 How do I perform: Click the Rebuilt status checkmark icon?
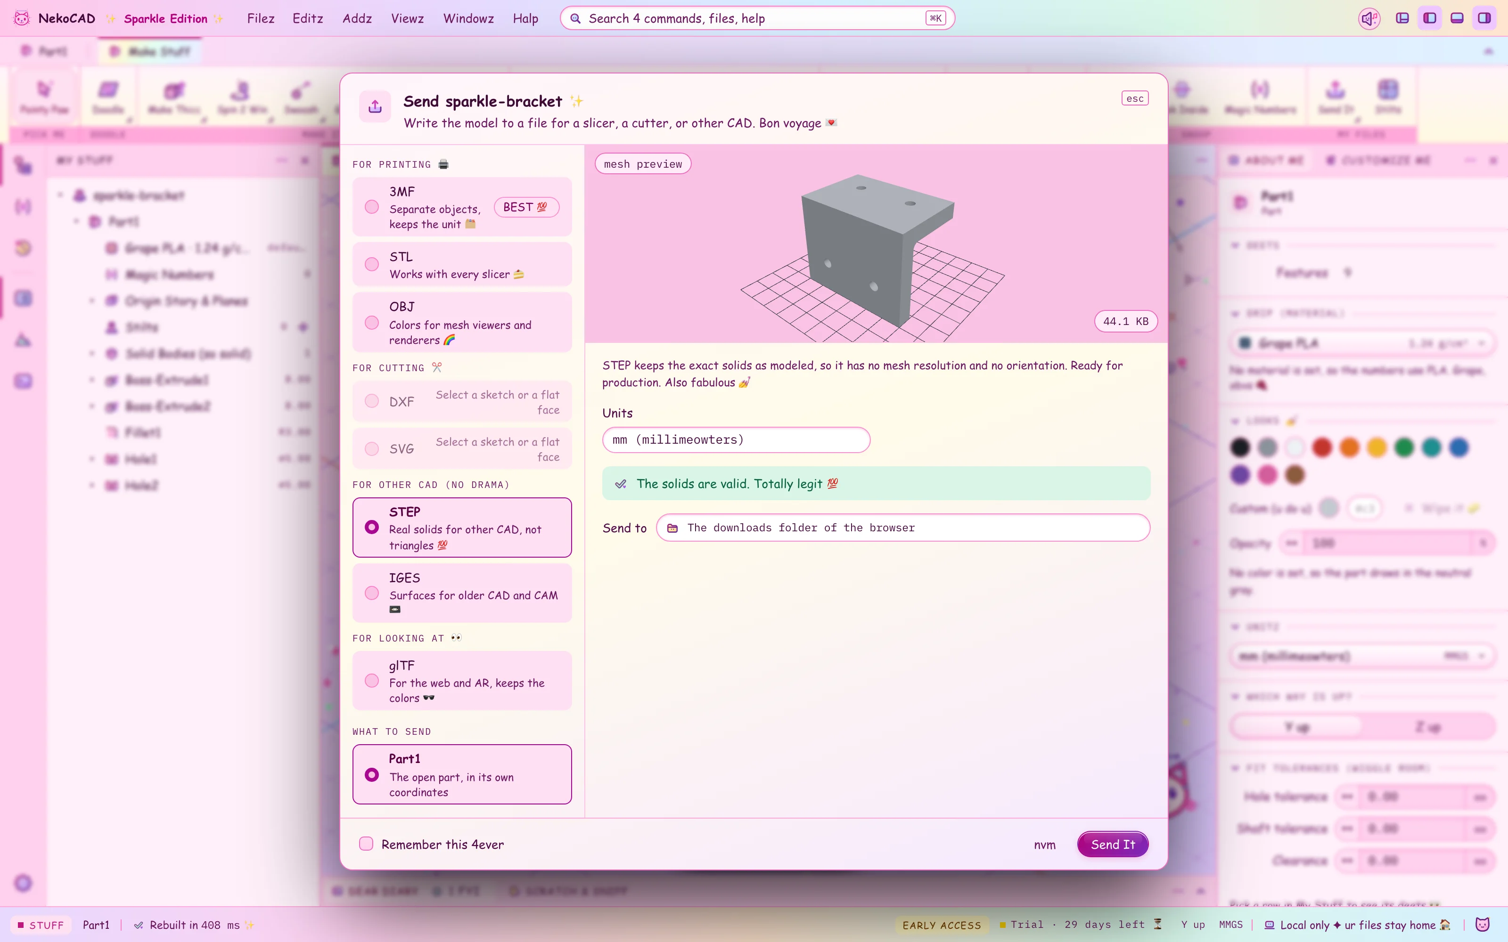pos(139,925)
